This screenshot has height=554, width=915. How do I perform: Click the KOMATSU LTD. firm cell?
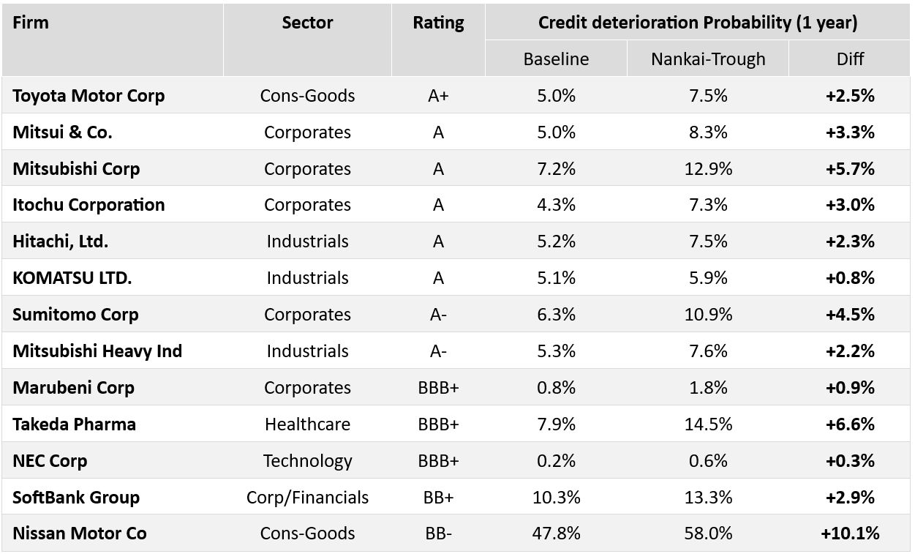[72, 278]
